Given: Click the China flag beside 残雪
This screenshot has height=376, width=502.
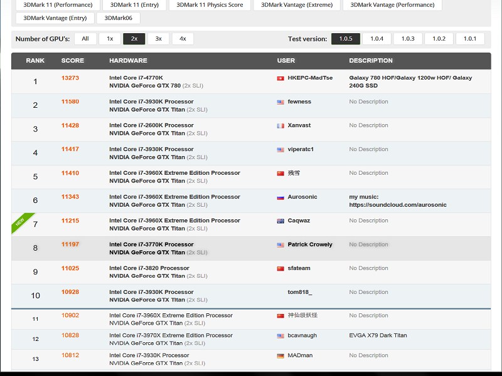Looking at the screenshot, I should 280,174.
